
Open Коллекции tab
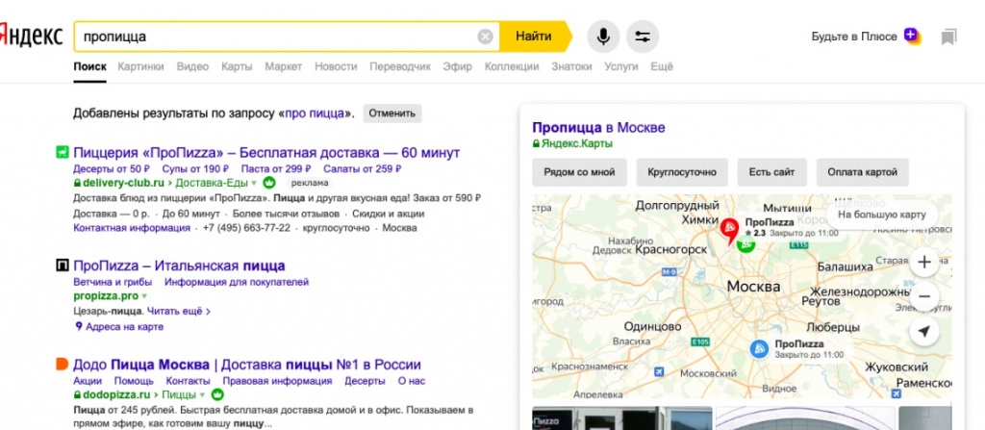pyautogui.click(x=512, y=66)
